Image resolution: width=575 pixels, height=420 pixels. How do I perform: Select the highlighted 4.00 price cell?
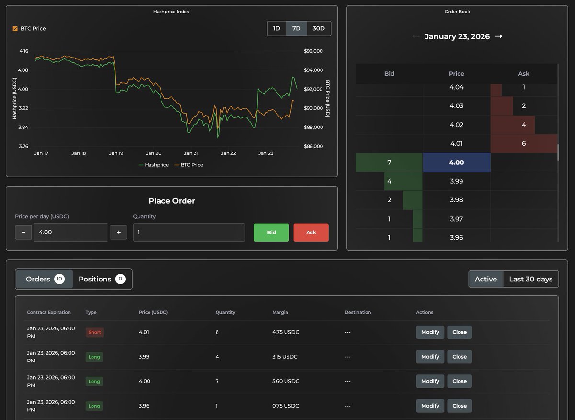pos(457,163)
